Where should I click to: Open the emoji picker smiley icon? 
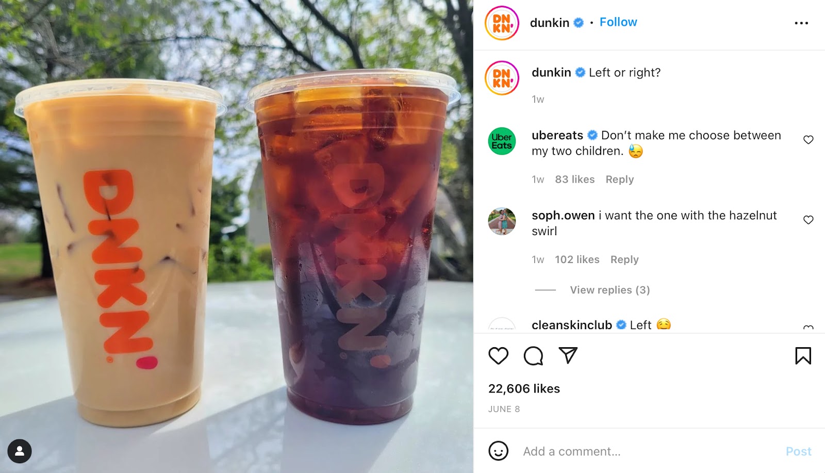(498, 451)
